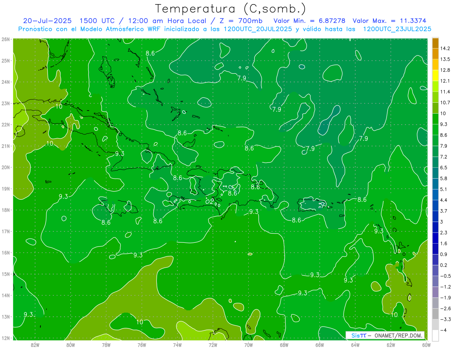453x350 pixels.
Task: Click the "-2.6" legend value
Action: point(445,308)
